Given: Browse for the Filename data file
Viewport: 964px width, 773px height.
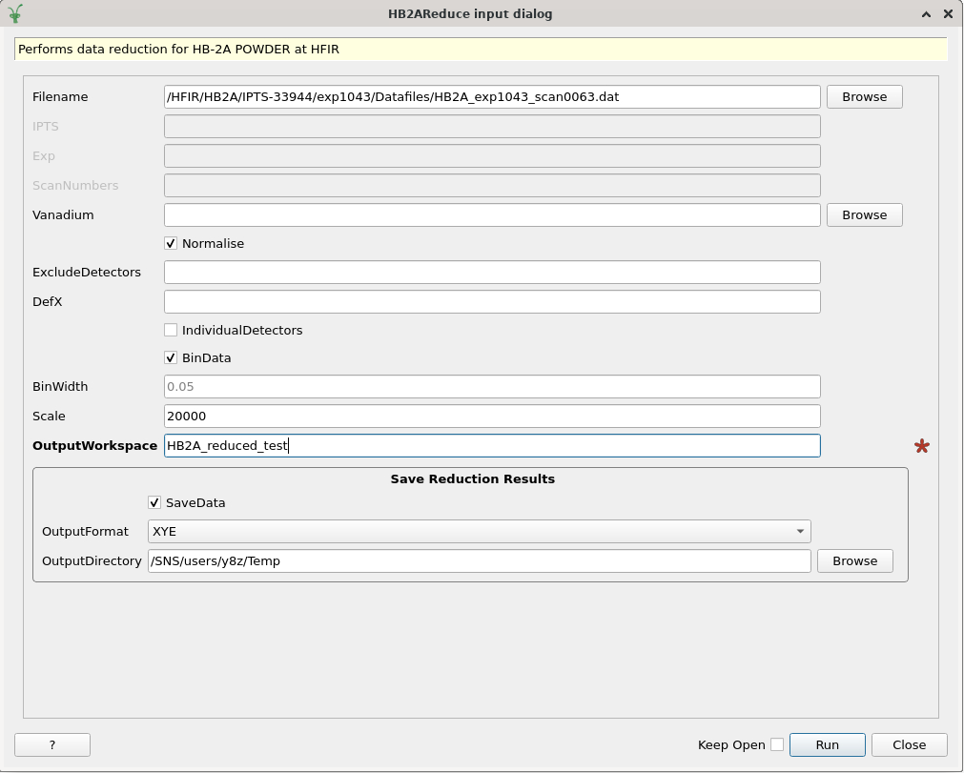Looking at the screenshot, I should click(864, 97).
